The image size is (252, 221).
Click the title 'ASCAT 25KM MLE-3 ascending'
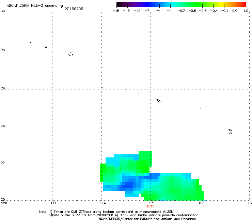[35, 5]
